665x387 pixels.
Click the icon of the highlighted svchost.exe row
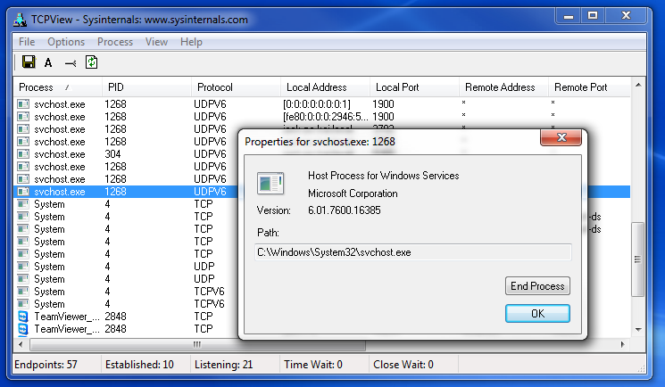point(23,192)
